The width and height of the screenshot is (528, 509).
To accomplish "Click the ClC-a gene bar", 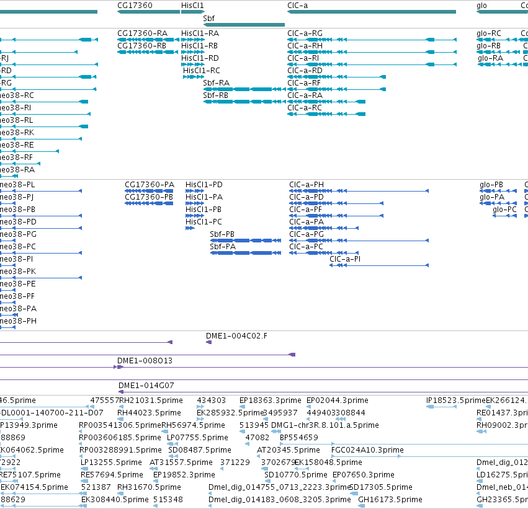I will click(372, 12).
